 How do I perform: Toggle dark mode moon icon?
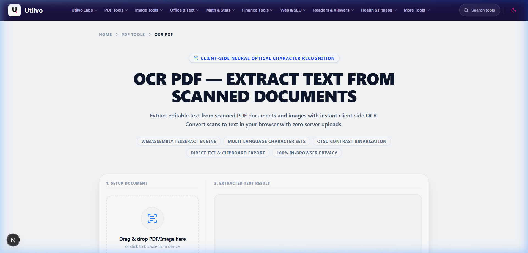[513, 10]
